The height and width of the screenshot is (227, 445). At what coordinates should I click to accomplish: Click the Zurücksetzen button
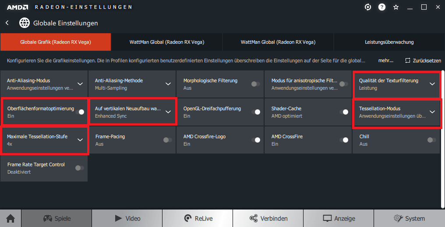pos(423,61)
